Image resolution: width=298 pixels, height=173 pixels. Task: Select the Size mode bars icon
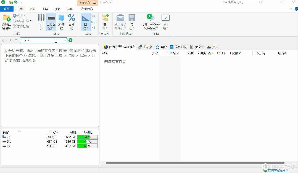pos(41,18)
